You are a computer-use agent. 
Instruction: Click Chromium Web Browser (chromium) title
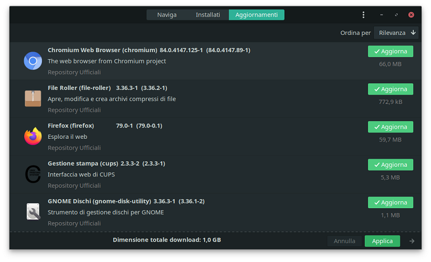tap(102, 50)
